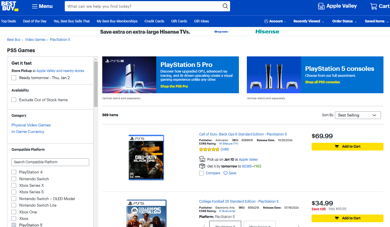Expand the Account dropdown menu
The image size is (390, 227).
coord(275,21)
